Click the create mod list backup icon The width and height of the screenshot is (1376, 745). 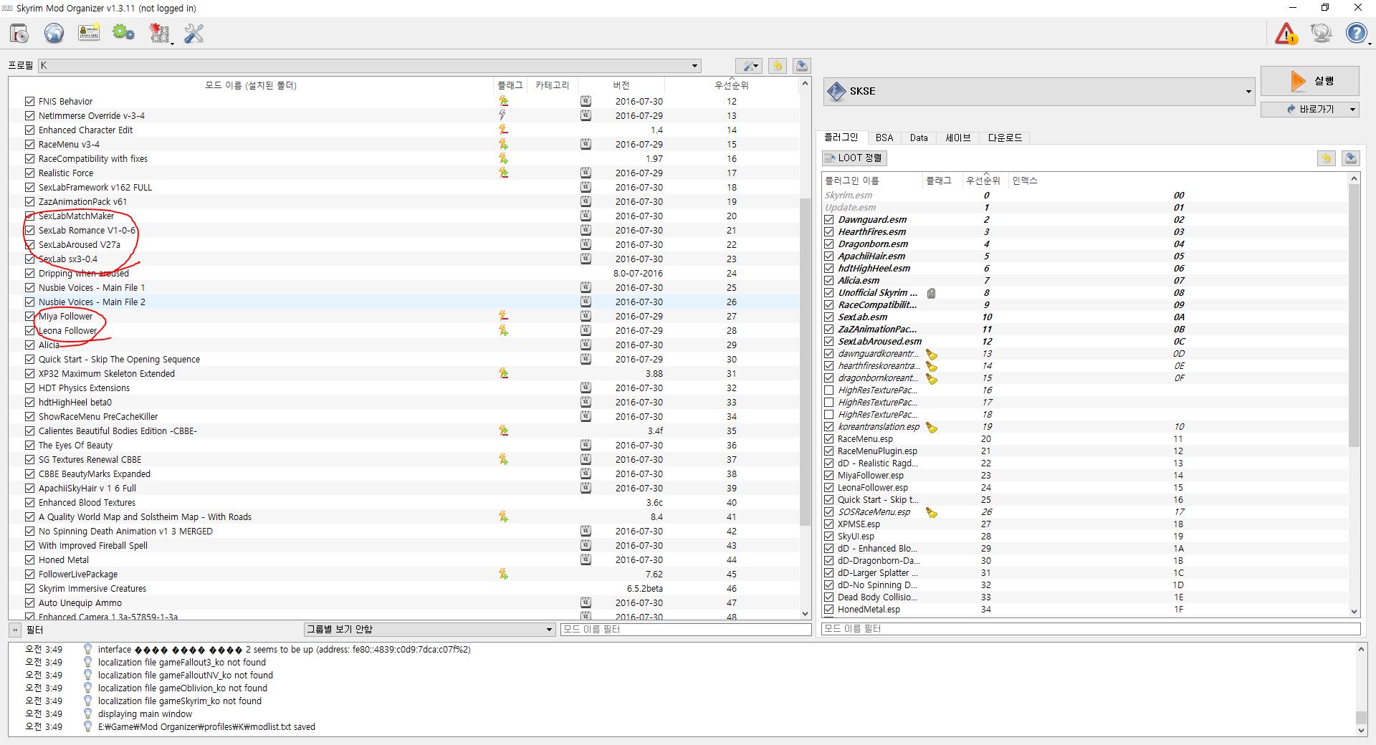tap(802, 66)
